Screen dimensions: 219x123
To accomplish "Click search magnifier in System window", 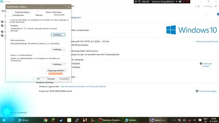I will coord(216,6).
